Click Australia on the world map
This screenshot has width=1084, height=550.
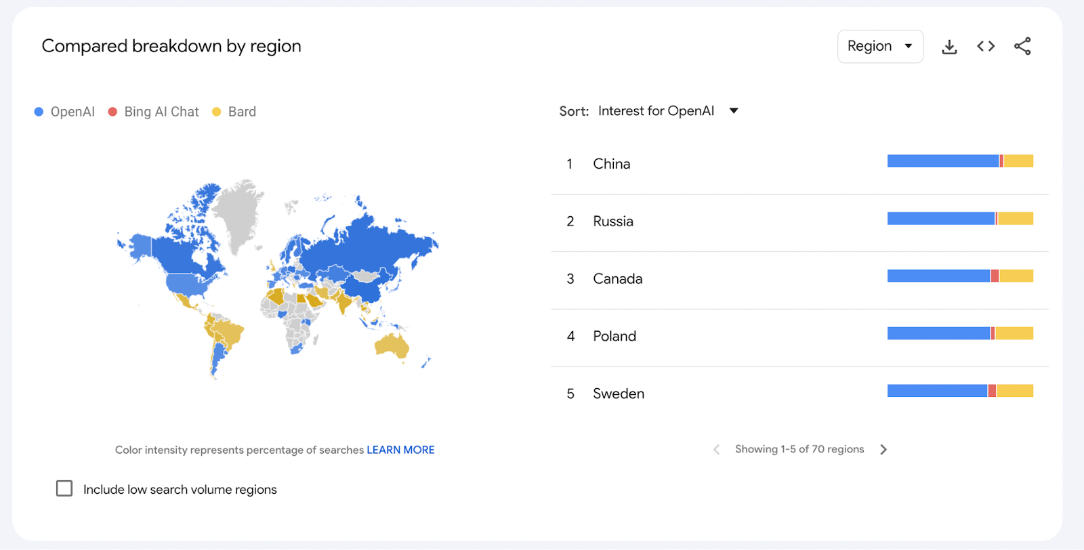(x=392, y=345)
